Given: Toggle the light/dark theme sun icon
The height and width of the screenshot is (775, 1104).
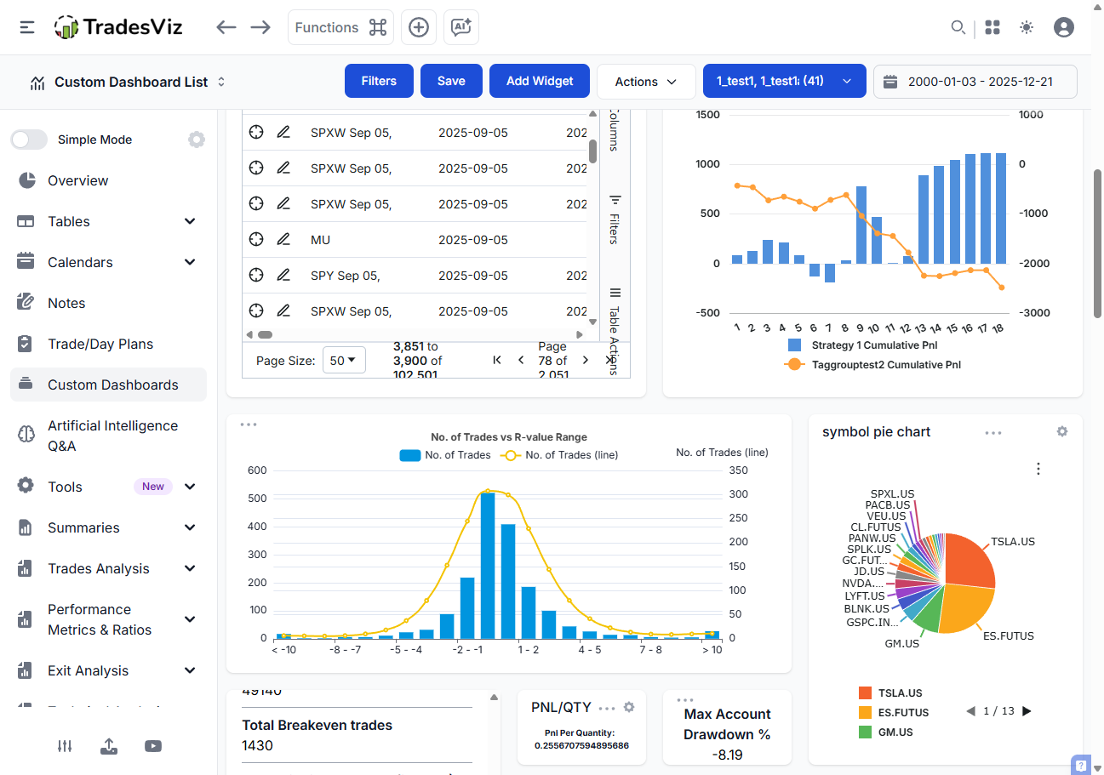Looking at the screenshot, I should point(1027,27).
